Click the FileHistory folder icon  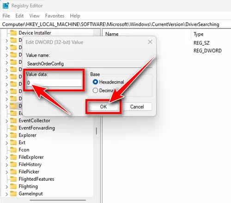click(x=13, y=164)
